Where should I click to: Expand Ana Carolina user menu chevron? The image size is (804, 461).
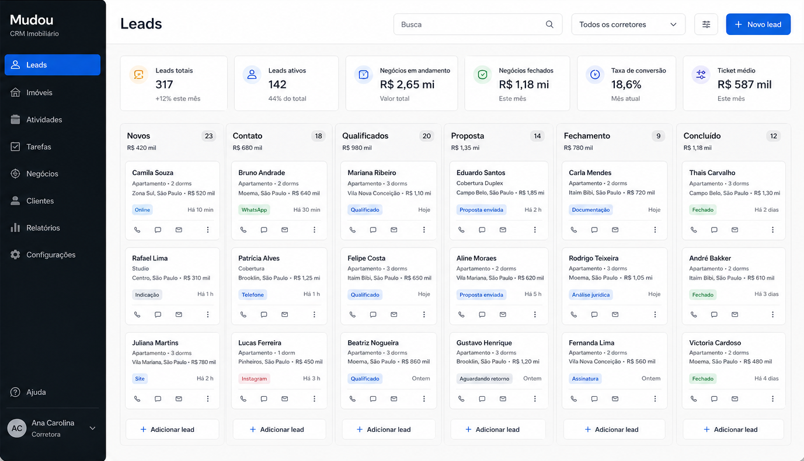(x=92, y=428)
